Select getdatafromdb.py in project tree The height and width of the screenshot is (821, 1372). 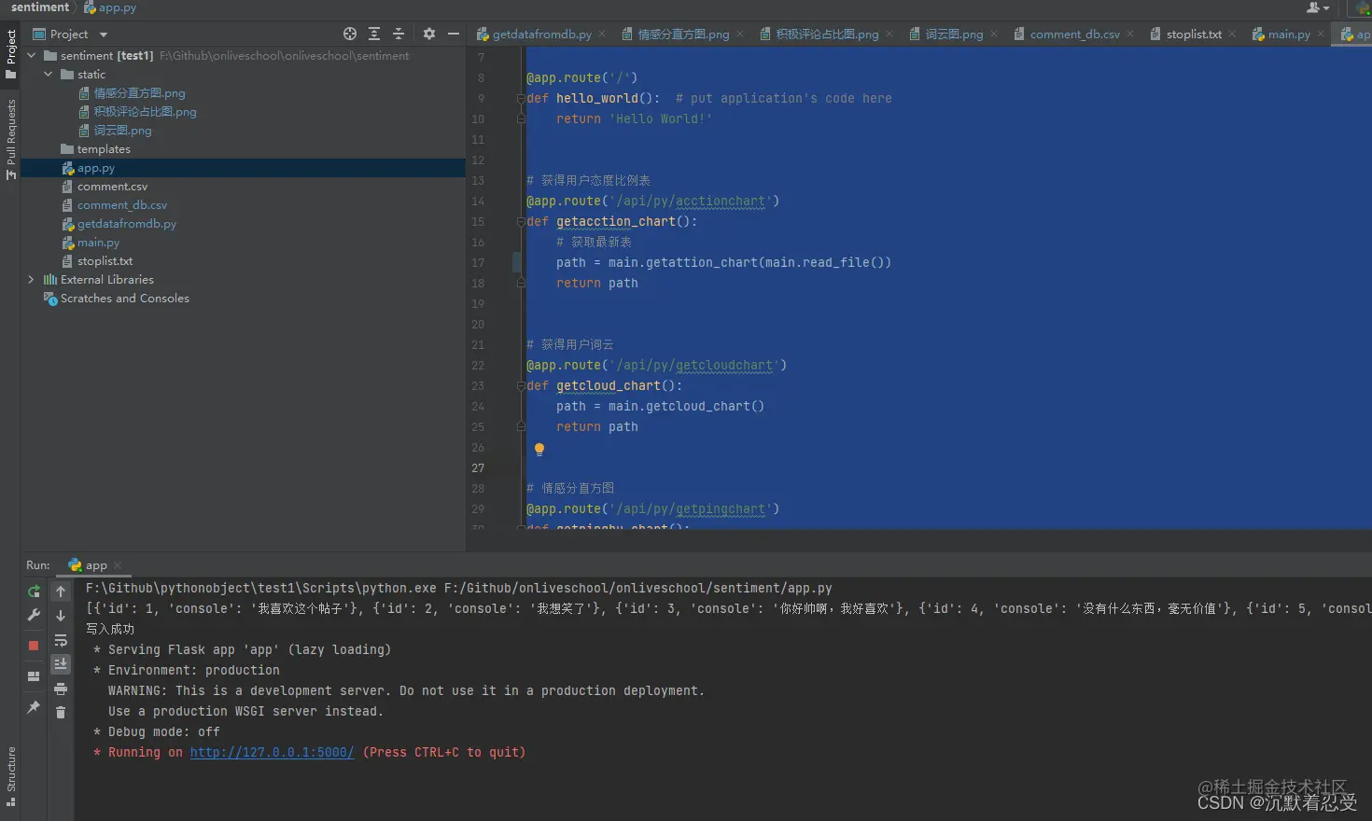pyautogui.click(x=126, y=224)
